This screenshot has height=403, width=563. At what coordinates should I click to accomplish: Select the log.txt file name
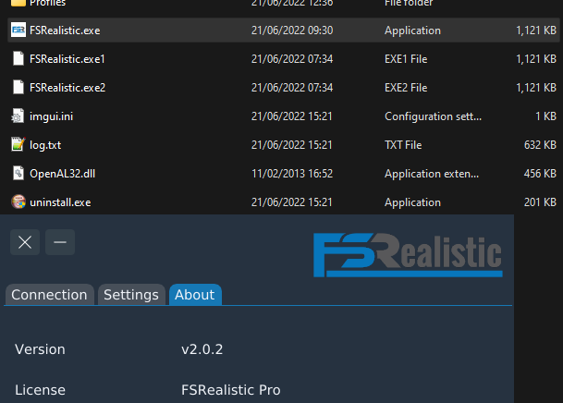tap(45, 145)
